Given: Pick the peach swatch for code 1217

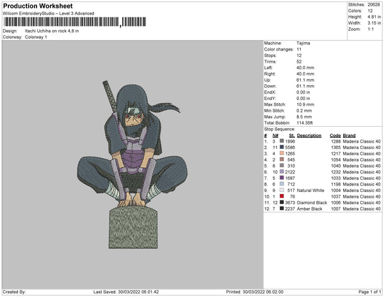Looking at the screenshot, I should pyautogui.click(x=282, y=153).
